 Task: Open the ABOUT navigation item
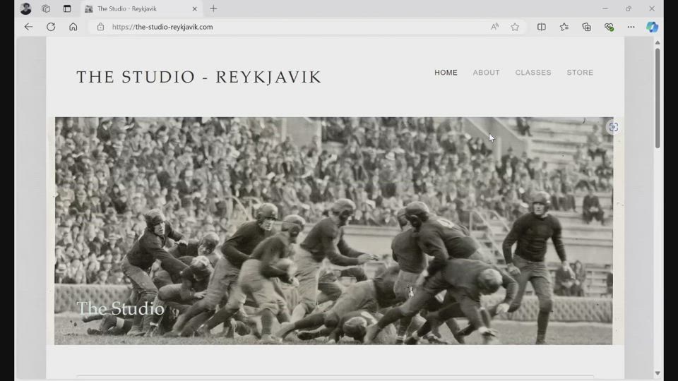coord(486,73)
